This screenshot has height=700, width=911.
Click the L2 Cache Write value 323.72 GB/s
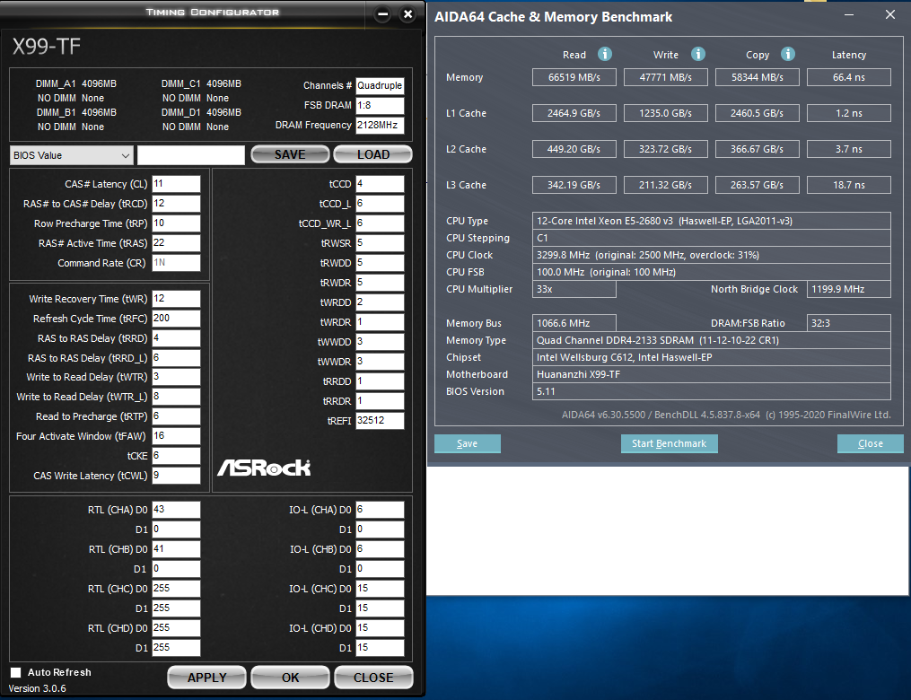pos(666,149)
